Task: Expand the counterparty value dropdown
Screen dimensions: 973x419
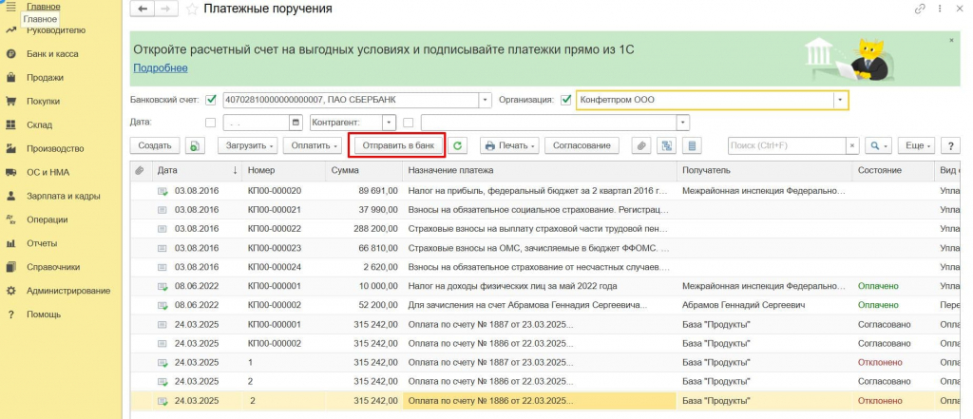Action: tap(683, 123)
